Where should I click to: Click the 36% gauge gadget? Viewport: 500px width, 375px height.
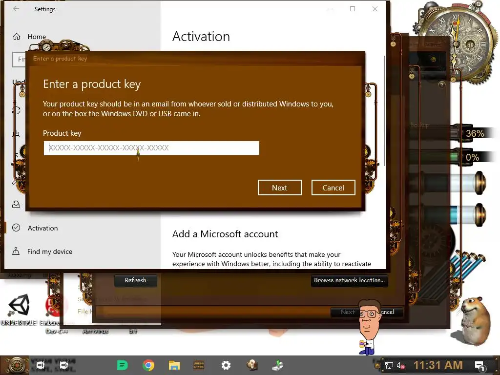coord(475,133)
